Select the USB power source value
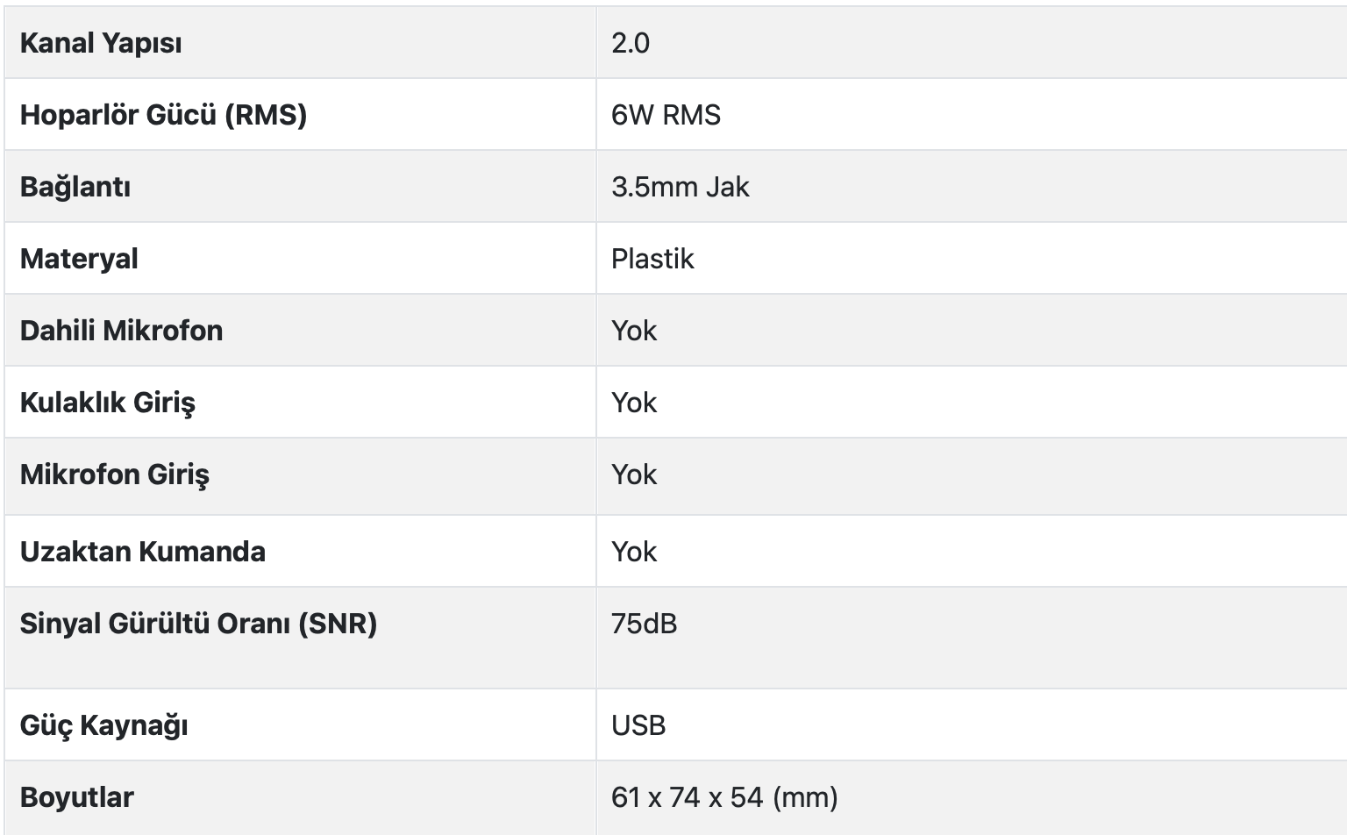 coord(638,725)
